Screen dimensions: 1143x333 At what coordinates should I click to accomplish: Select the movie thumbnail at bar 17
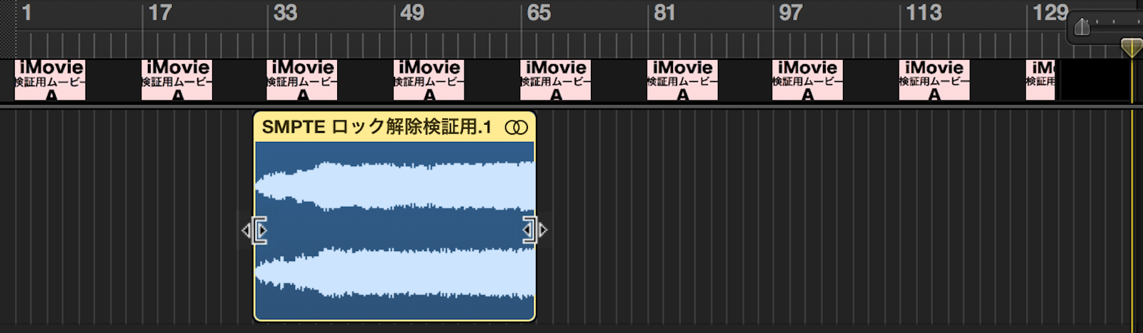click(176, 79)
